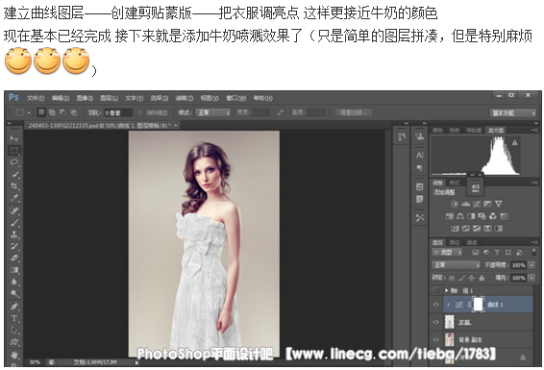Screen dimensions: 544x370
Task: Select the Hand tool
Action: [13, 355]
